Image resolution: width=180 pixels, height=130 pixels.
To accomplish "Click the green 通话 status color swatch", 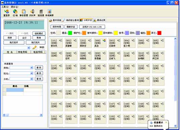I will (x=70, y=33).
